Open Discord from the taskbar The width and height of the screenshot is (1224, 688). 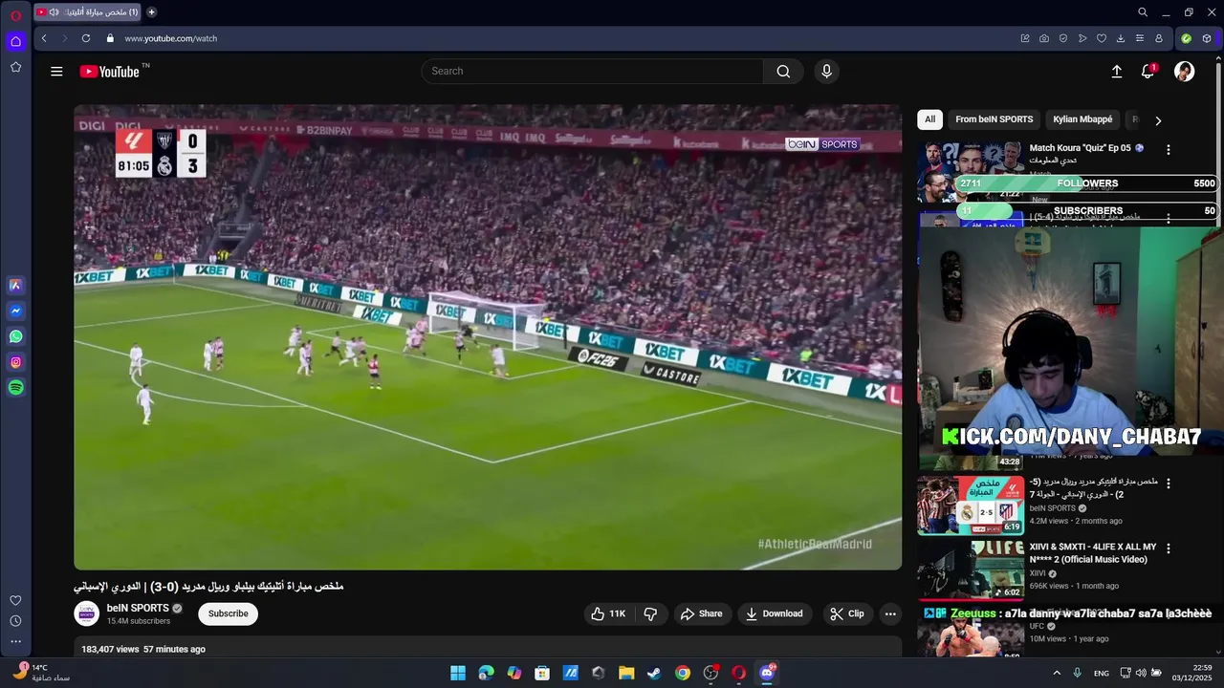click(x=766, y=673)
